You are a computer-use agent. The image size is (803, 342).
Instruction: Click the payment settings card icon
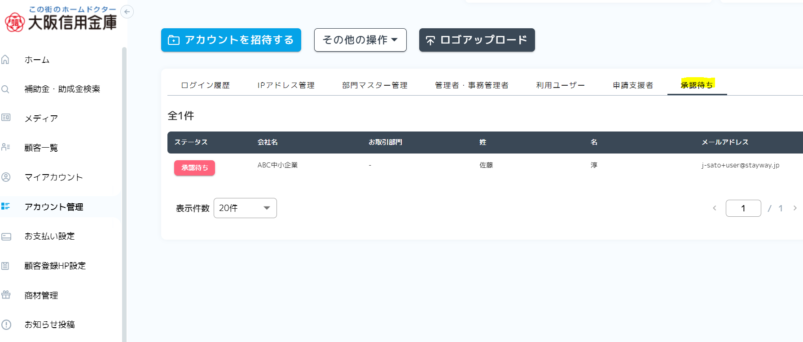(x=6, y=236)
